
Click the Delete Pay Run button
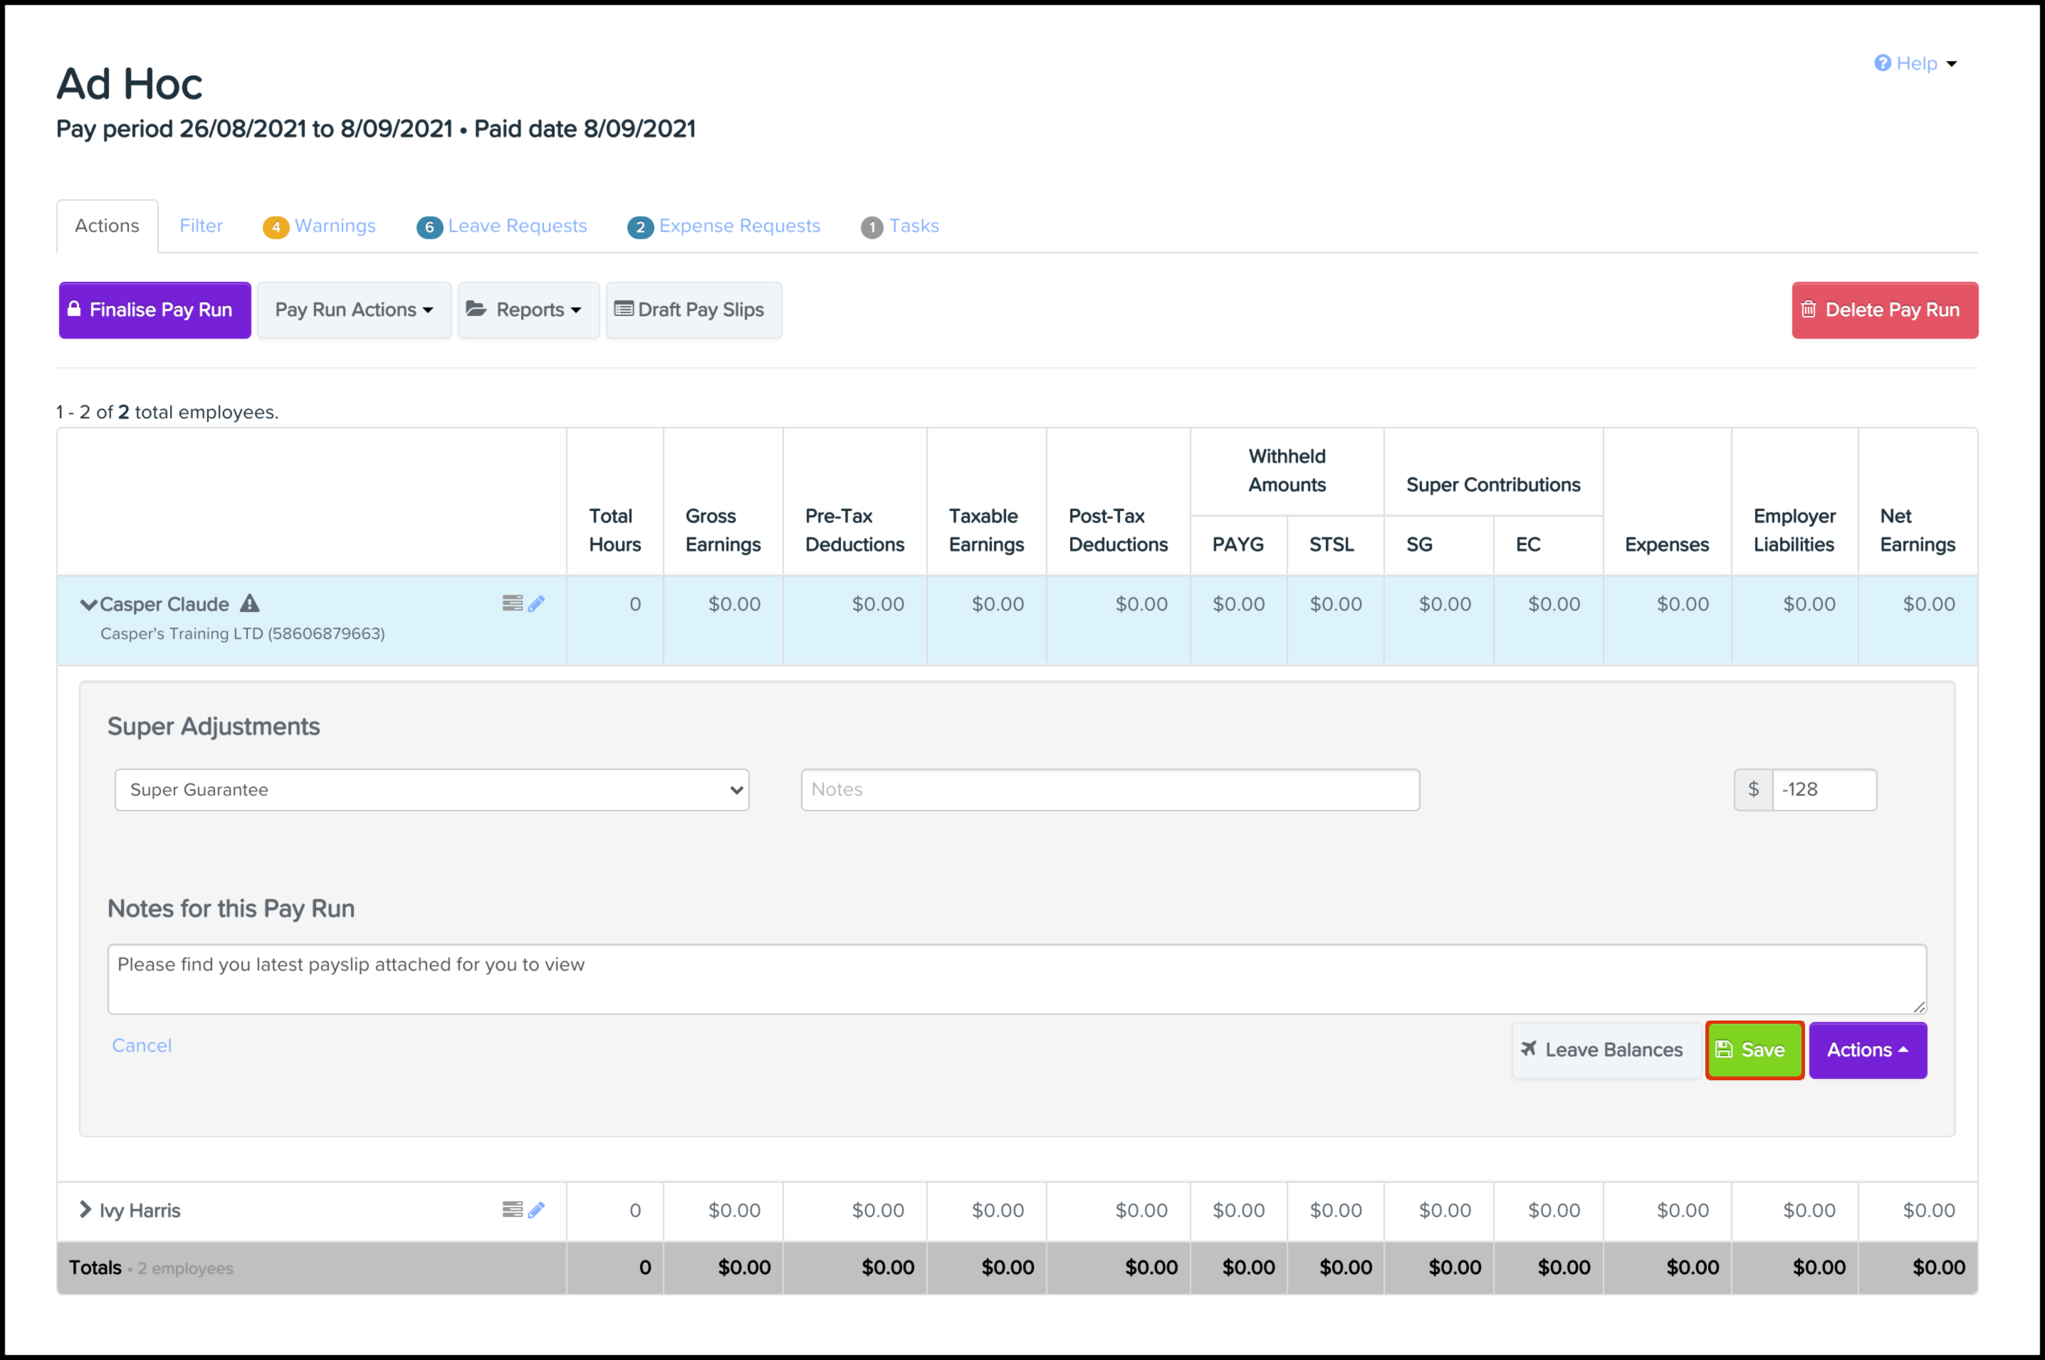tap(1885, 310)
